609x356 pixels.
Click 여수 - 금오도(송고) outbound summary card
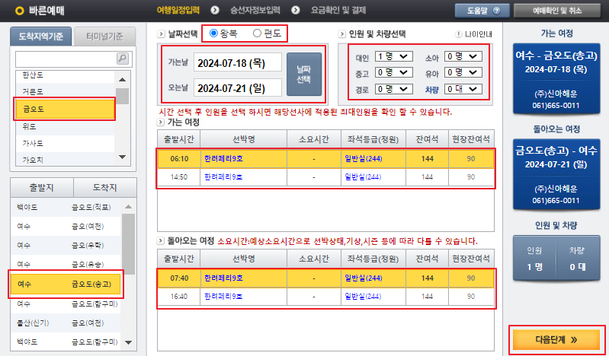point(556,78)
